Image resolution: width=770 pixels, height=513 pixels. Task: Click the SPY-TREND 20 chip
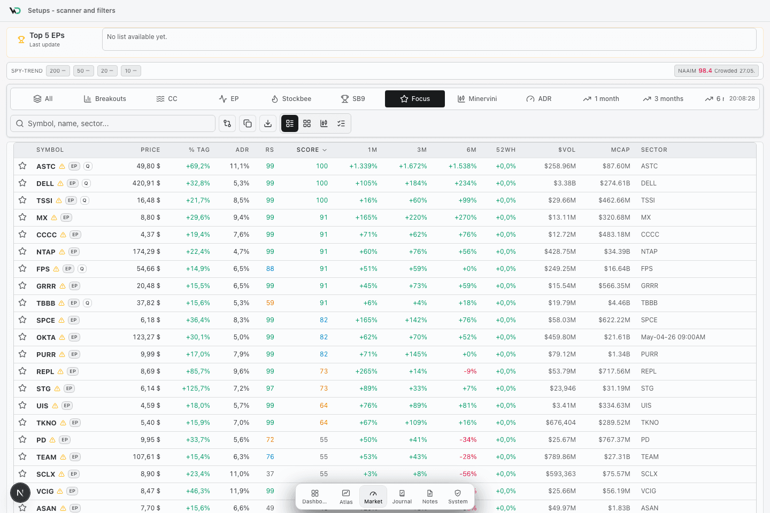click(107, 71)
